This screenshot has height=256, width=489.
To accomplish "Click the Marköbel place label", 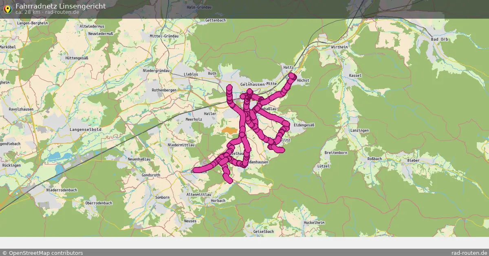I will pyautogui.click(x=7, y=47).
